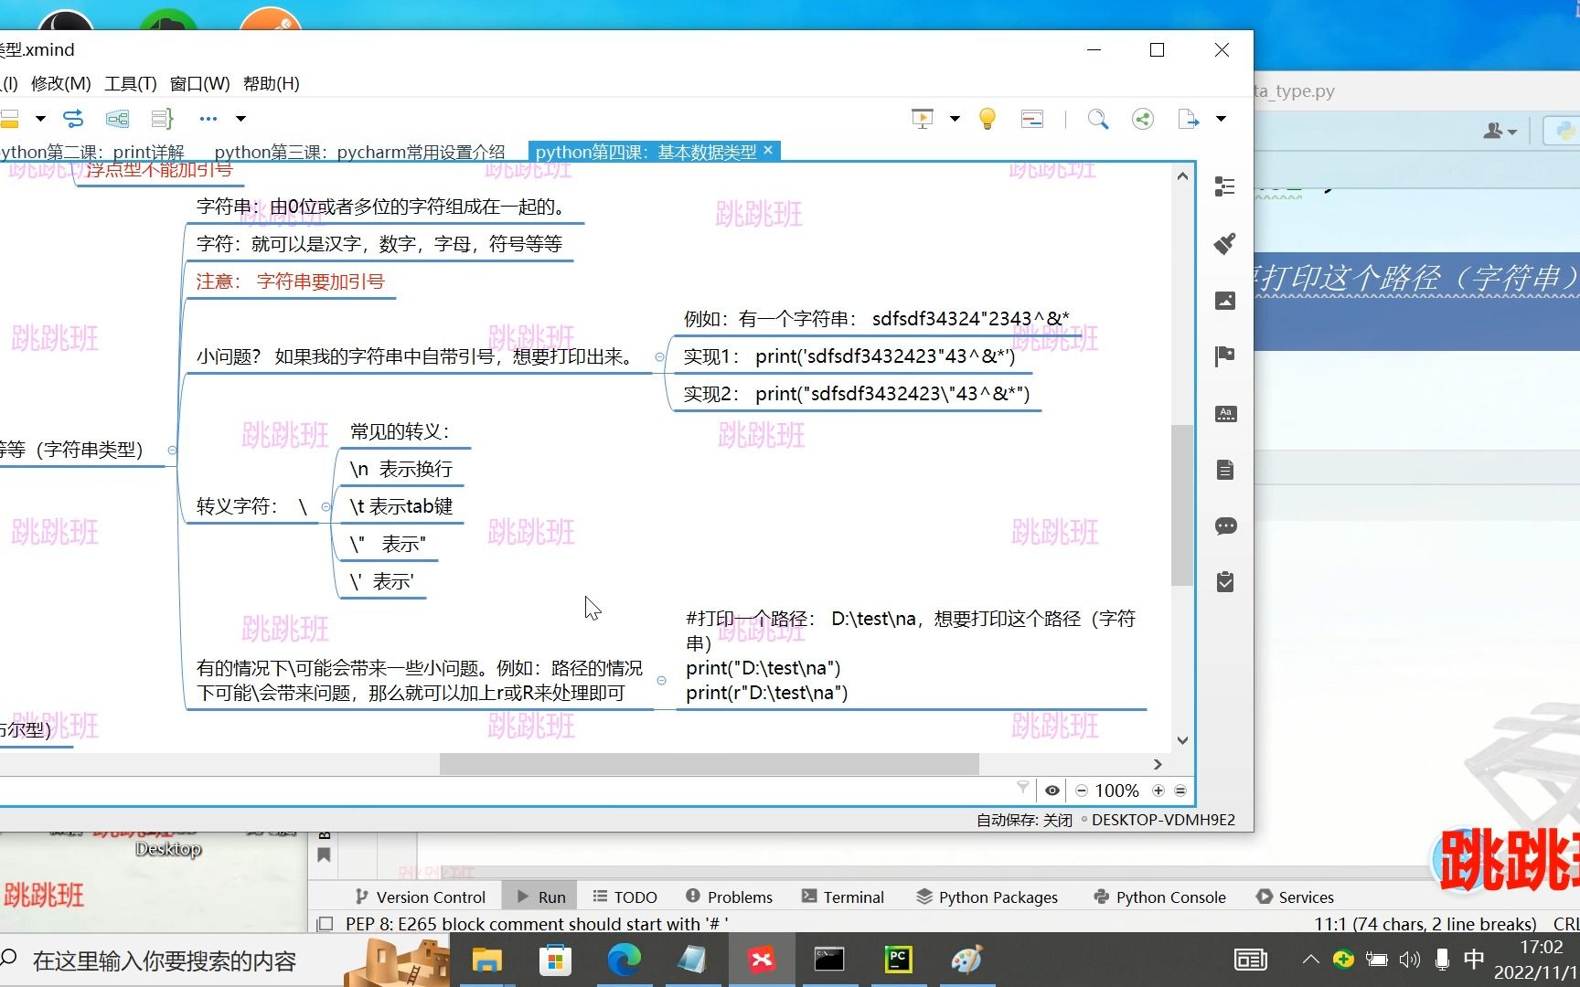This screenshot has width=1580, height=987.
Task: Open the image panel icon in right sidebar
Action: click(x=1225, y=301)
